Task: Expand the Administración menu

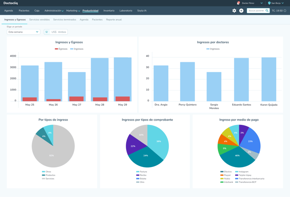Action: [54, 11]
